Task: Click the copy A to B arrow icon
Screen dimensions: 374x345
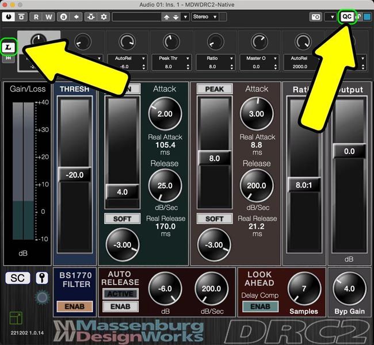Action: coord(77,17)
